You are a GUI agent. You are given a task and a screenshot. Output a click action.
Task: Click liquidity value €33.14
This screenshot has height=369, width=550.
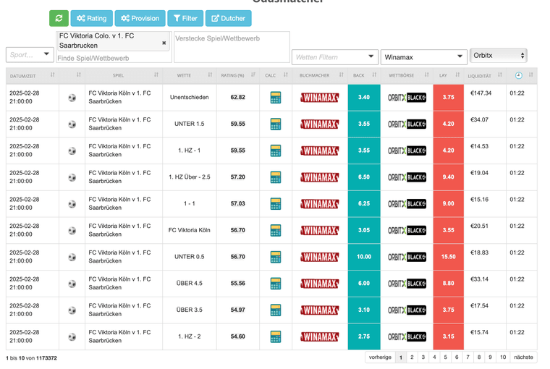[x=479, y=279]
